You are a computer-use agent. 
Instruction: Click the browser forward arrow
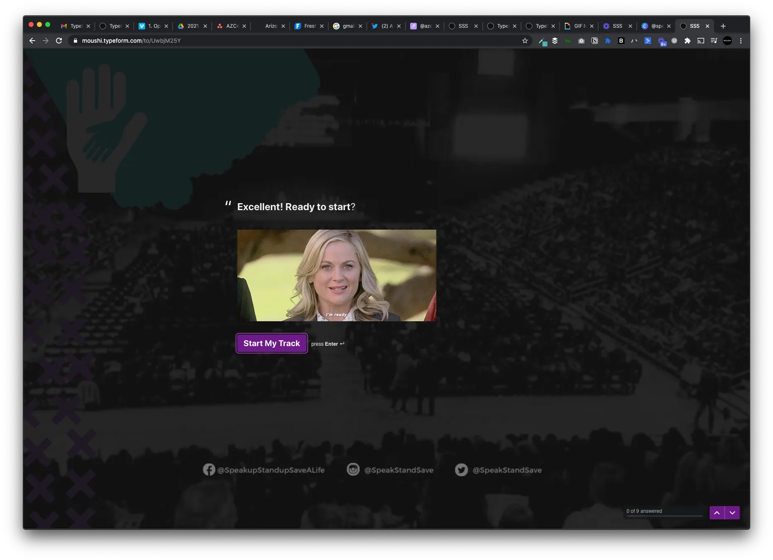click(46, 41)
